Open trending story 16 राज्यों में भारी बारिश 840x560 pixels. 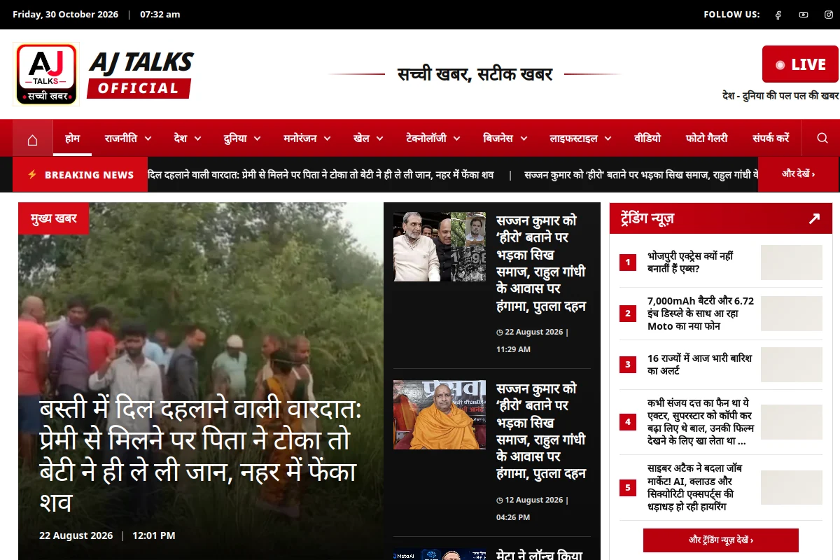[x=699, y=365]
